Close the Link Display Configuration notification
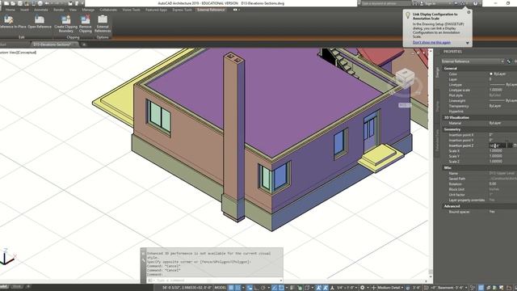 point(469,12)
